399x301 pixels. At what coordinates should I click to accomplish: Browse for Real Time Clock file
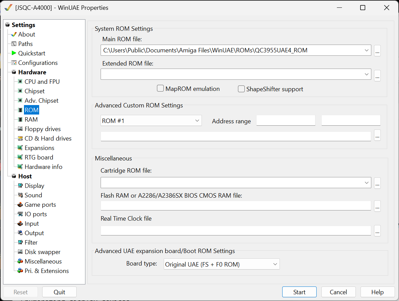[377, 231]
